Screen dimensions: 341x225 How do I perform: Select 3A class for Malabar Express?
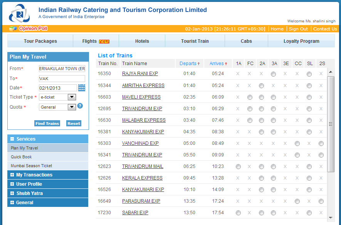tap(273, 121)
